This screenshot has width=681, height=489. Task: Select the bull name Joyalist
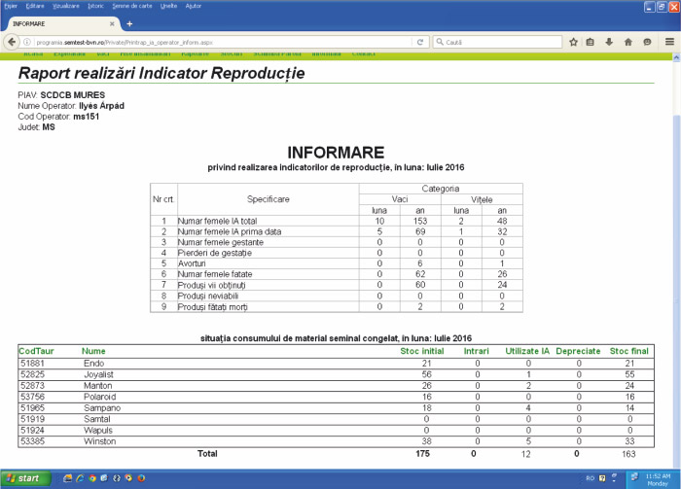pyautogui.click(x=98, y=374)
